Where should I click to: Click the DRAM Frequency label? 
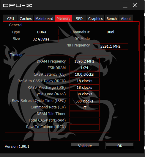click(x=51, y=61)
